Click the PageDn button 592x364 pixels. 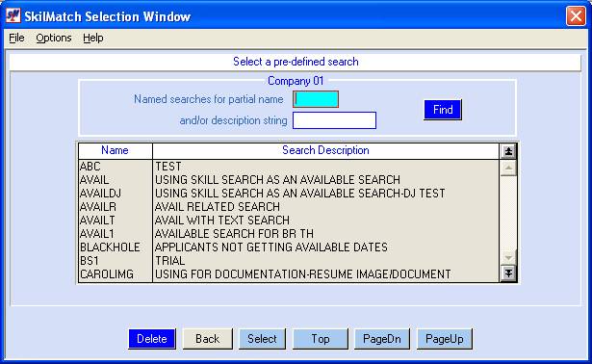point(382,339)
